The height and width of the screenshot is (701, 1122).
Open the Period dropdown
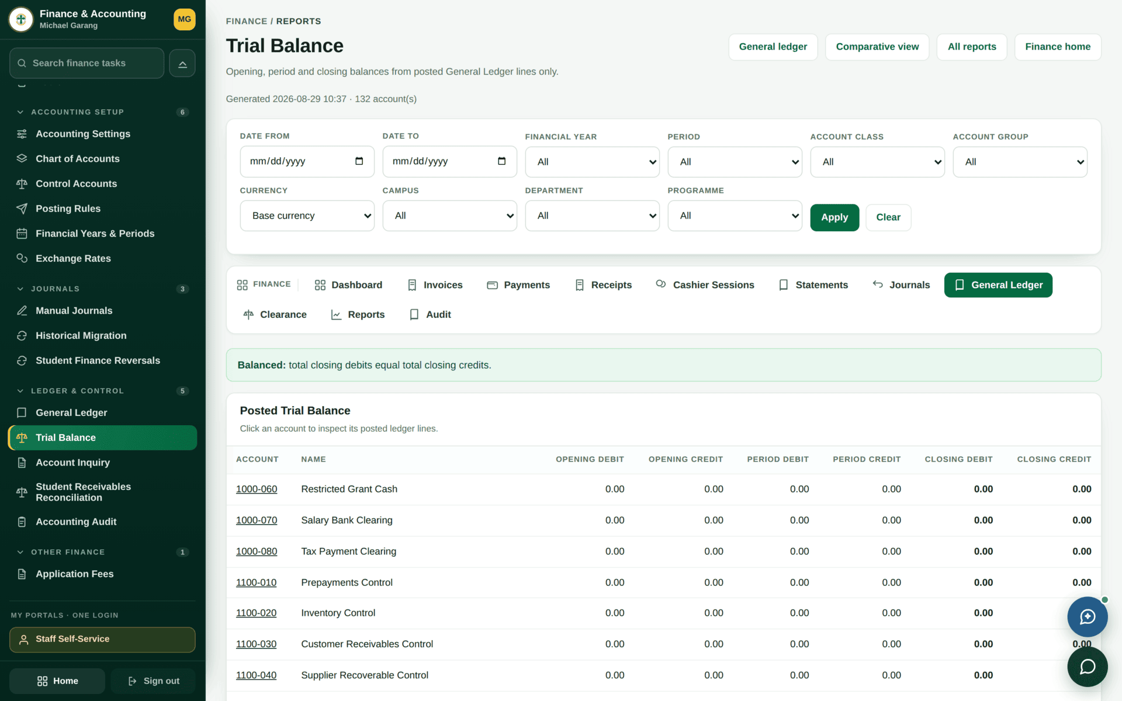[x=735, y=162]
